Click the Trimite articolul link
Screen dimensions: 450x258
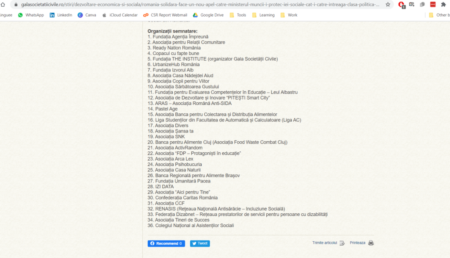click(x=325, y=243)
